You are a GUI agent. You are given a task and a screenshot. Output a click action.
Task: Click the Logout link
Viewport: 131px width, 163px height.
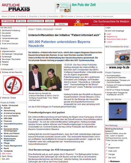(x=109, y=42)
